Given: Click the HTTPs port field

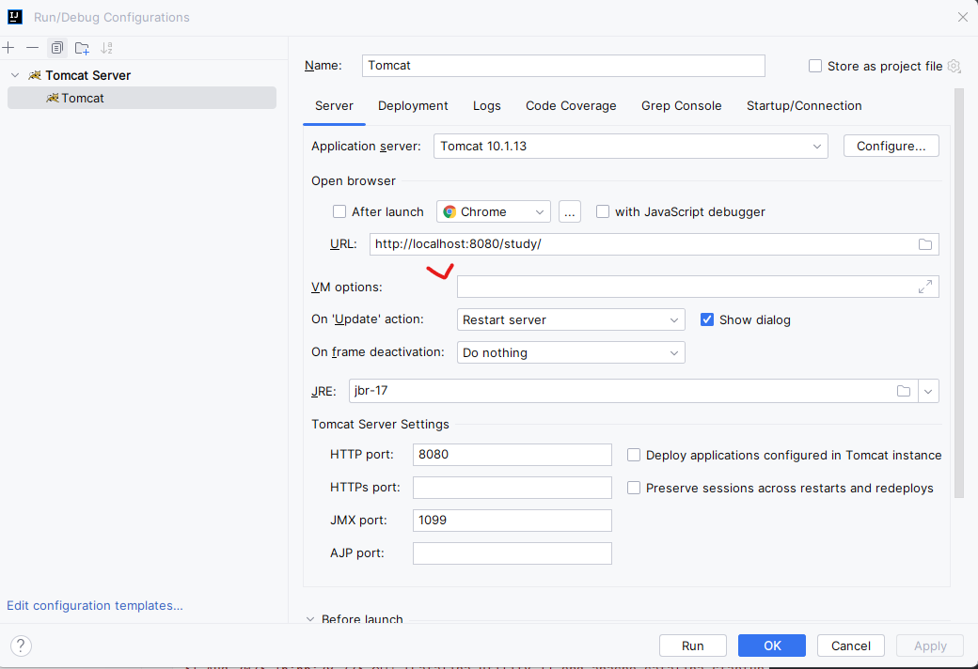Looking at the screenshot, I should [x=513, y=488].
